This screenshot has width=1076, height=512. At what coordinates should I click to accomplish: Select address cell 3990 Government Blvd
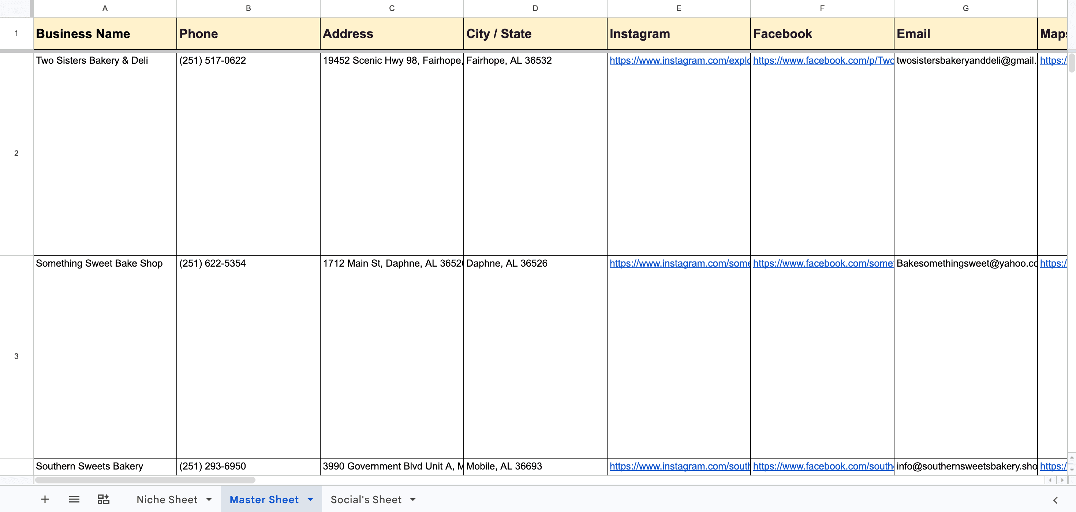(x=392, y=467)
